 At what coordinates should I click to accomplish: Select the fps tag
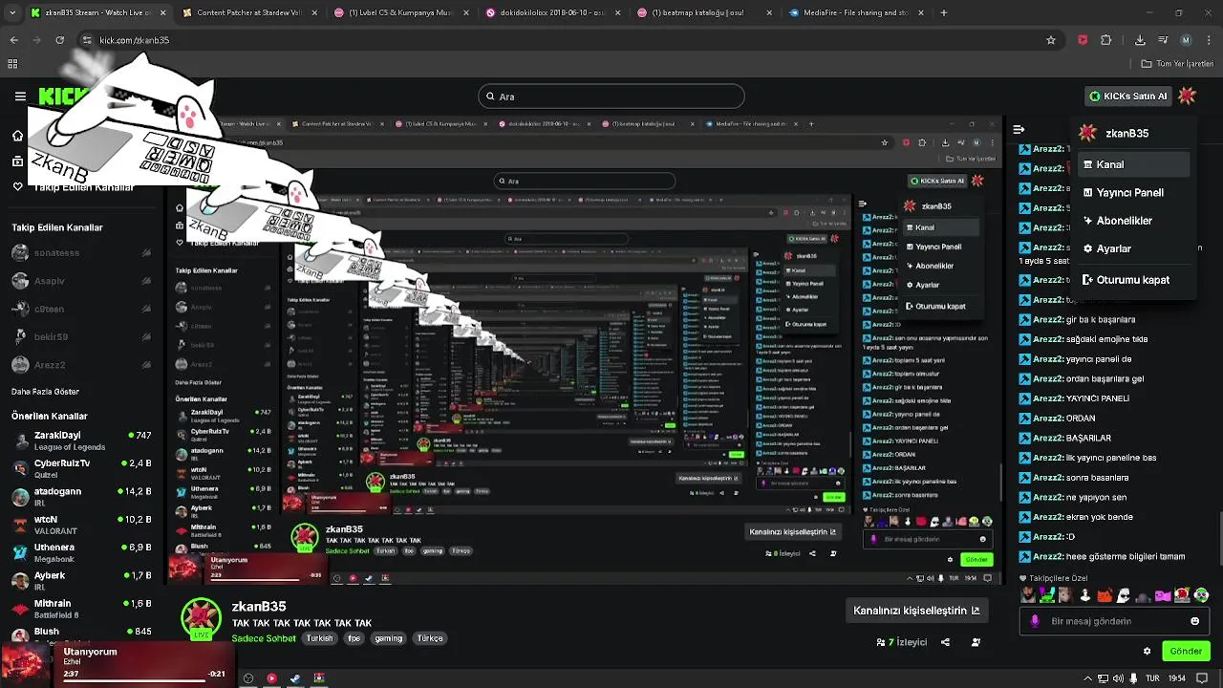(x=354, y=638)
